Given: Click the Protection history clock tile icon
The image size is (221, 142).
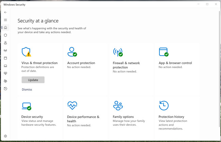Looking at the screenshot, I should pyautogui.click(x=164, y=106).
